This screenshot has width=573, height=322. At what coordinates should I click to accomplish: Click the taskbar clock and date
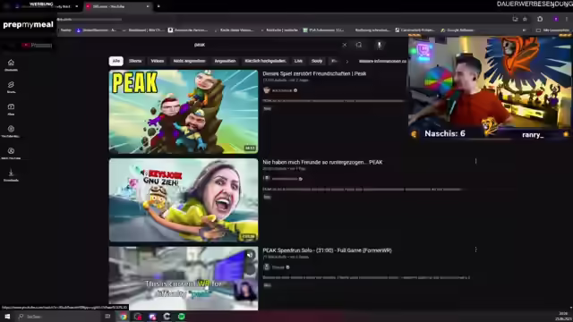(563, 317)
